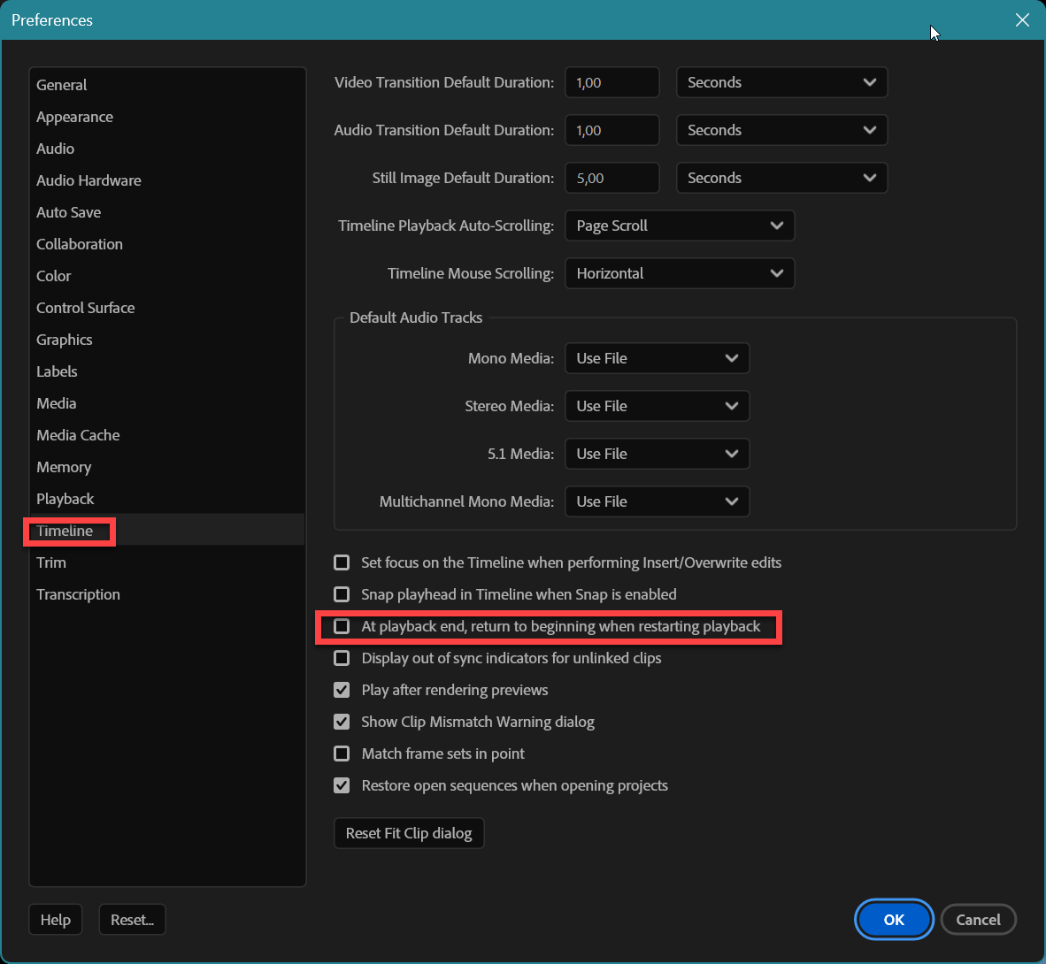Open the Video Transition duration units dropdown

(x=781, y=82)
